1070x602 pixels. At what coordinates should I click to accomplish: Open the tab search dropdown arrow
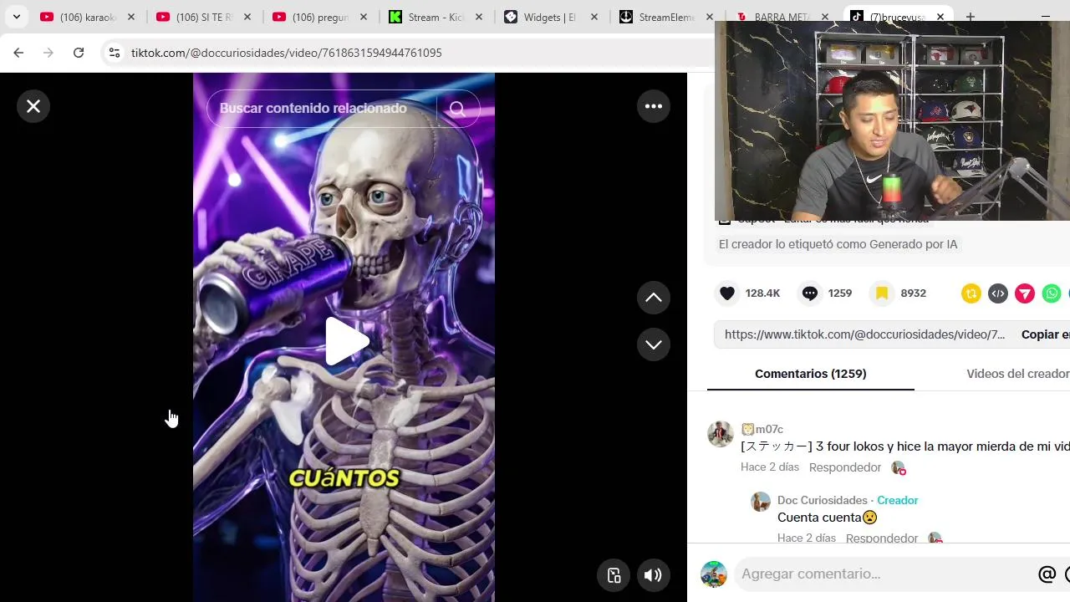[16, 17]
